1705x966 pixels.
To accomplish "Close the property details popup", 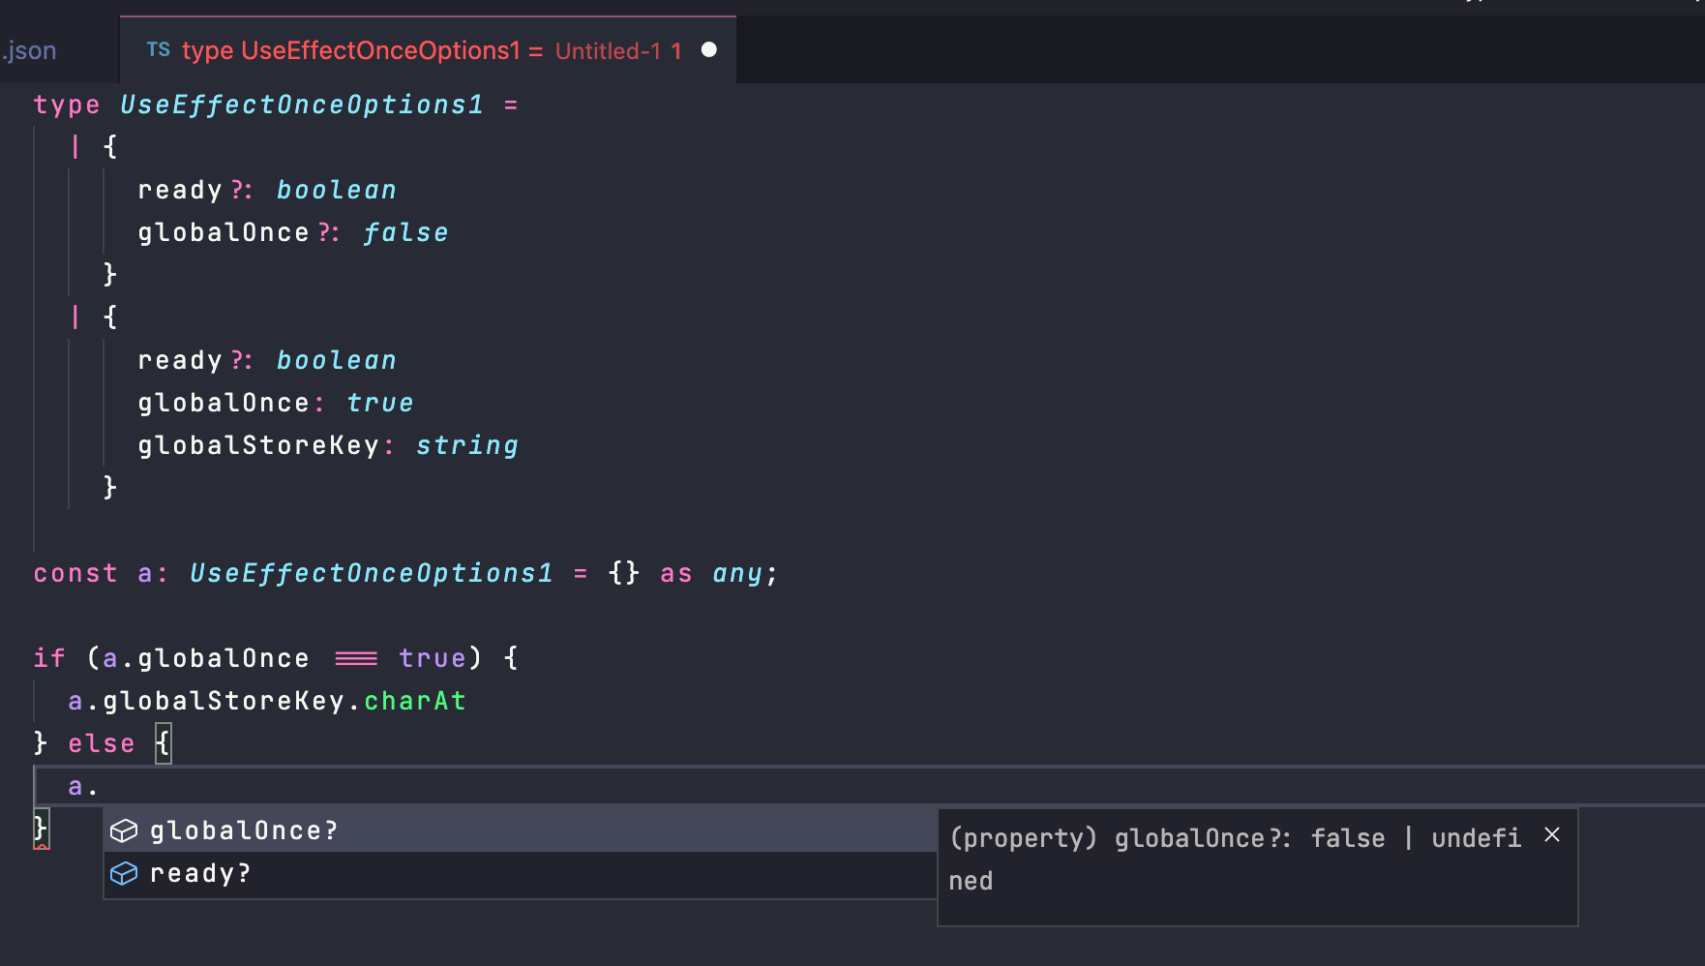I will point(1552,835).
